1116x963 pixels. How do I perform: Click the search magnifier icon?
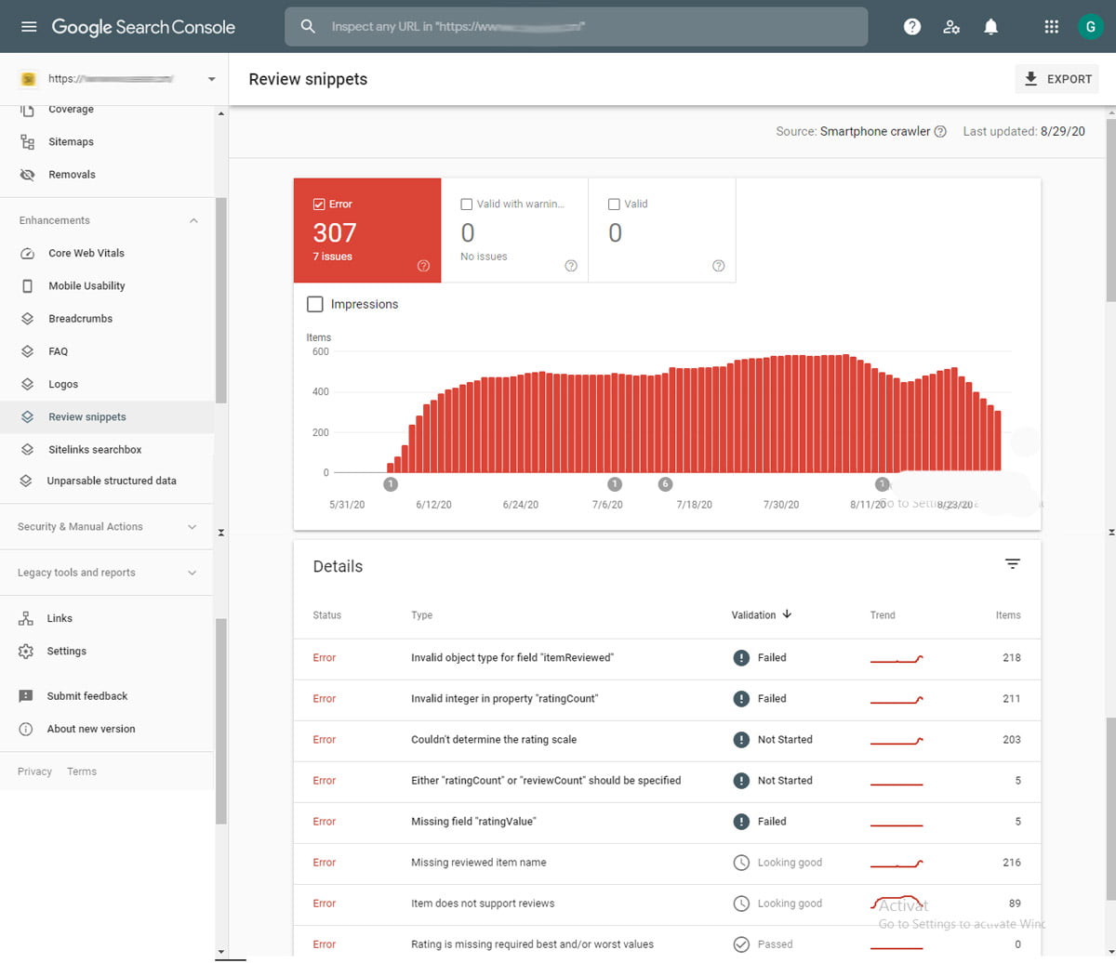click(309, 27)
